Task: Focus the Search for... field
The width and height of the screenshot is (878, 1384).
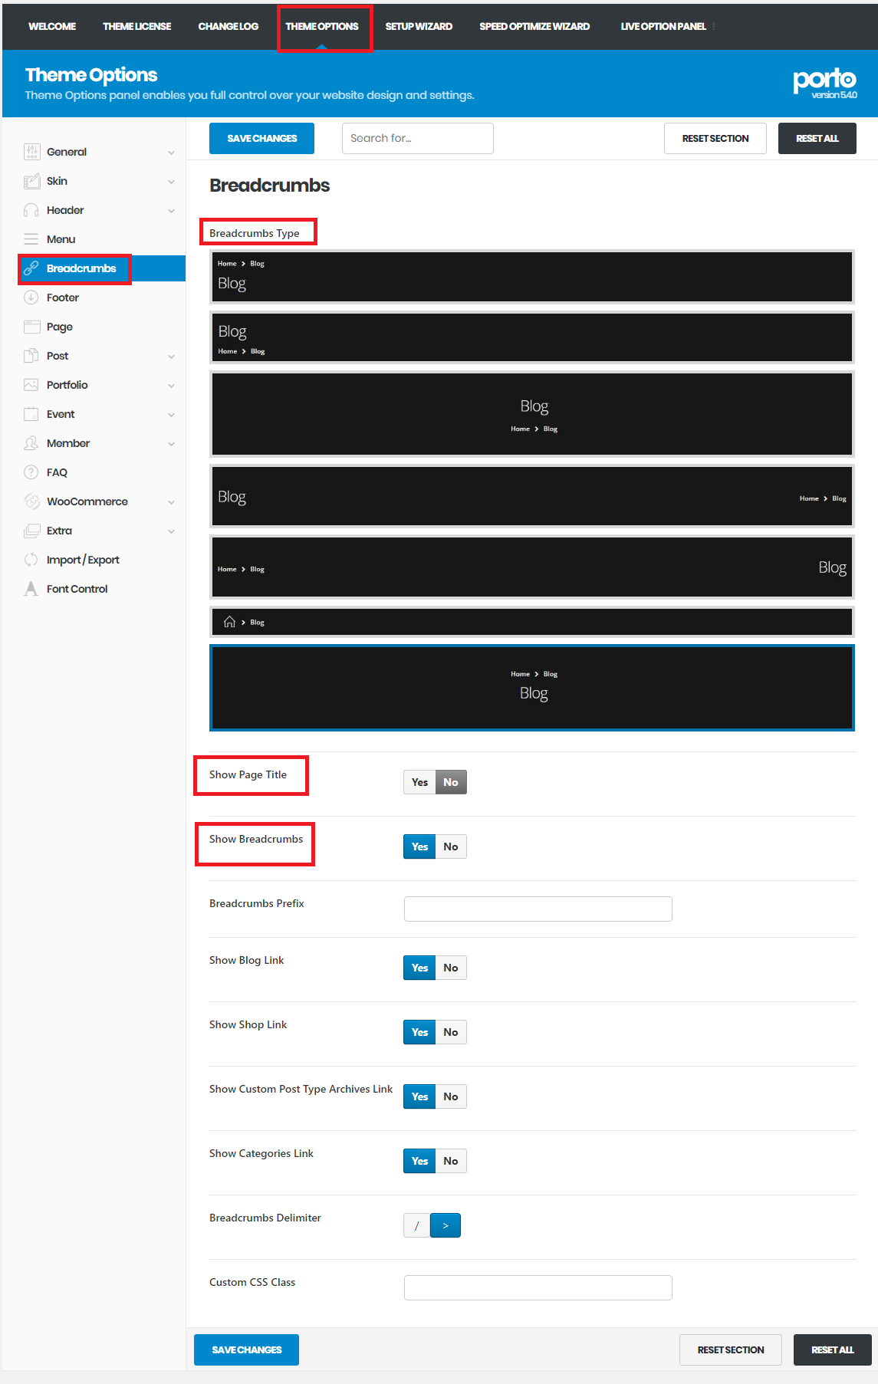Action: tap(418, 138)
